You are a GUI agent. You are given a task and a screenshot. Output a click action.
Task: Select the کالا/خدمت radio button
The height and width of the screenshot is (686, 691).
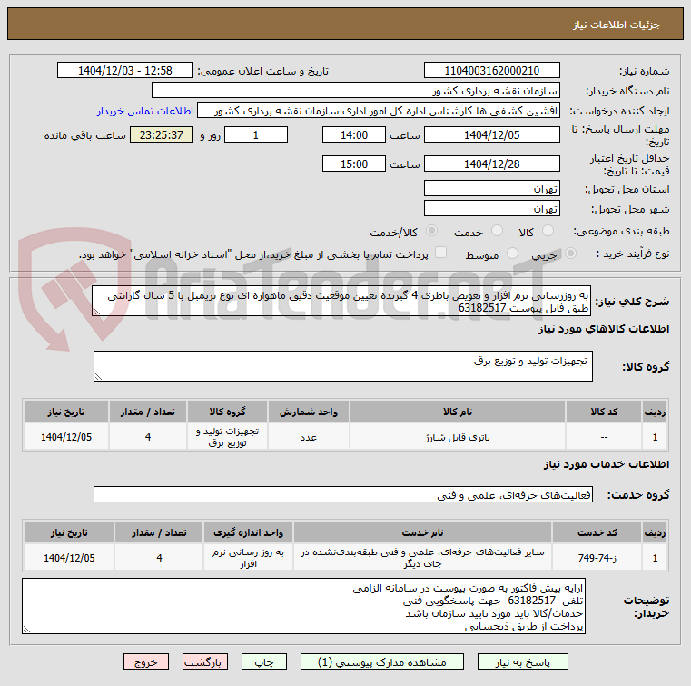click(431, 231)
